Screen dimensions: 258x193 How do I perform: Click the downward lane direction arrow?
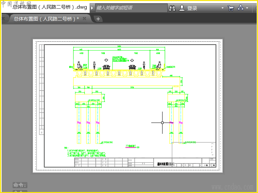click(x=106, y=60)
